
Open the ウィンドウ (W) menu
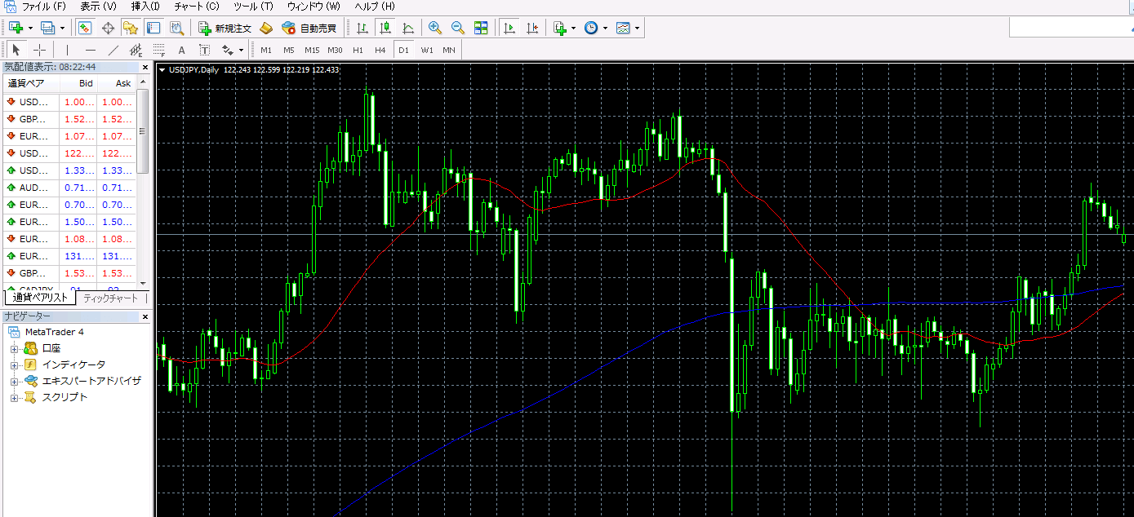coord(314,7)
